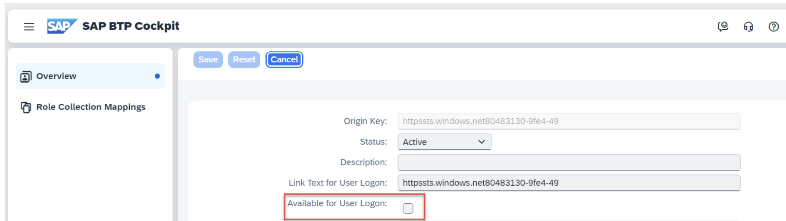The image size is (786, 221).
Task: Open the feedback chat icon
Action: (723, 26)
